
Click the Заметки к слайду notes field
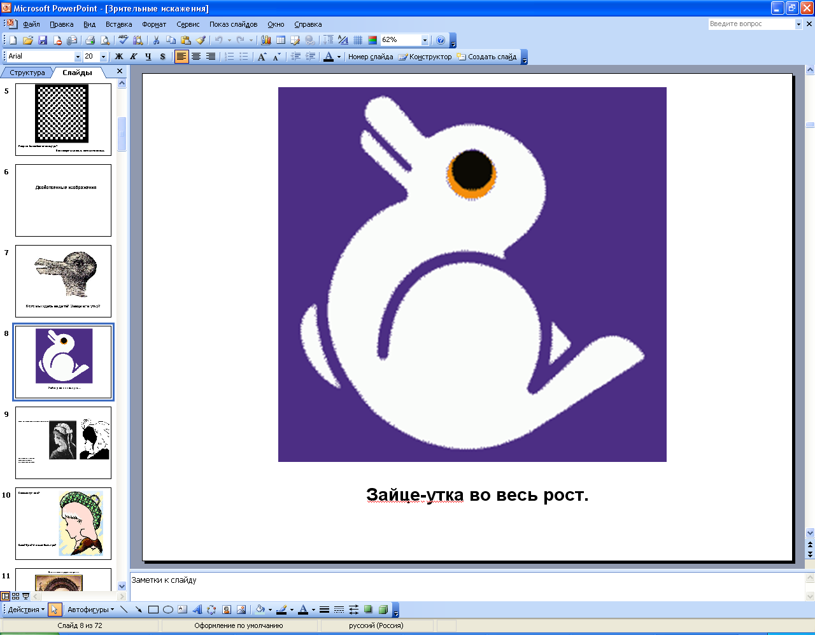click(x=467, y=587)
